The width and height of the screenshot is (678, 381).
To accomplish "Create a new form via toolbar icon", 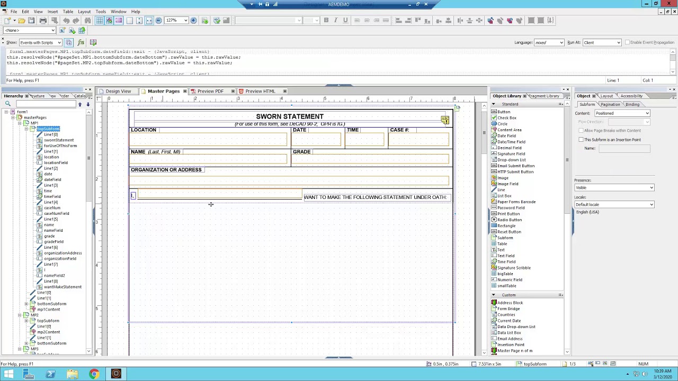I will point(8,21).
